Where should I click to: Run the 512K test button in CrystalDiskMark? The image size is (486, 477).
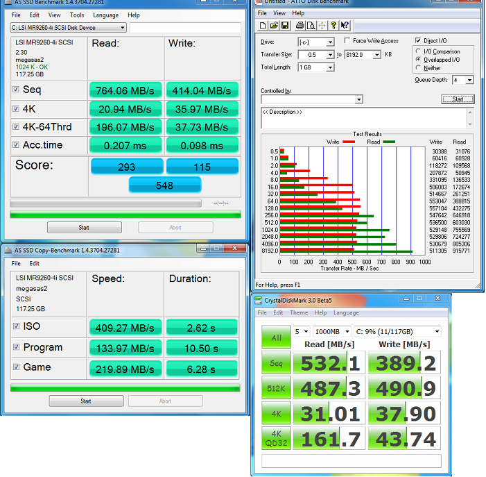276,388
